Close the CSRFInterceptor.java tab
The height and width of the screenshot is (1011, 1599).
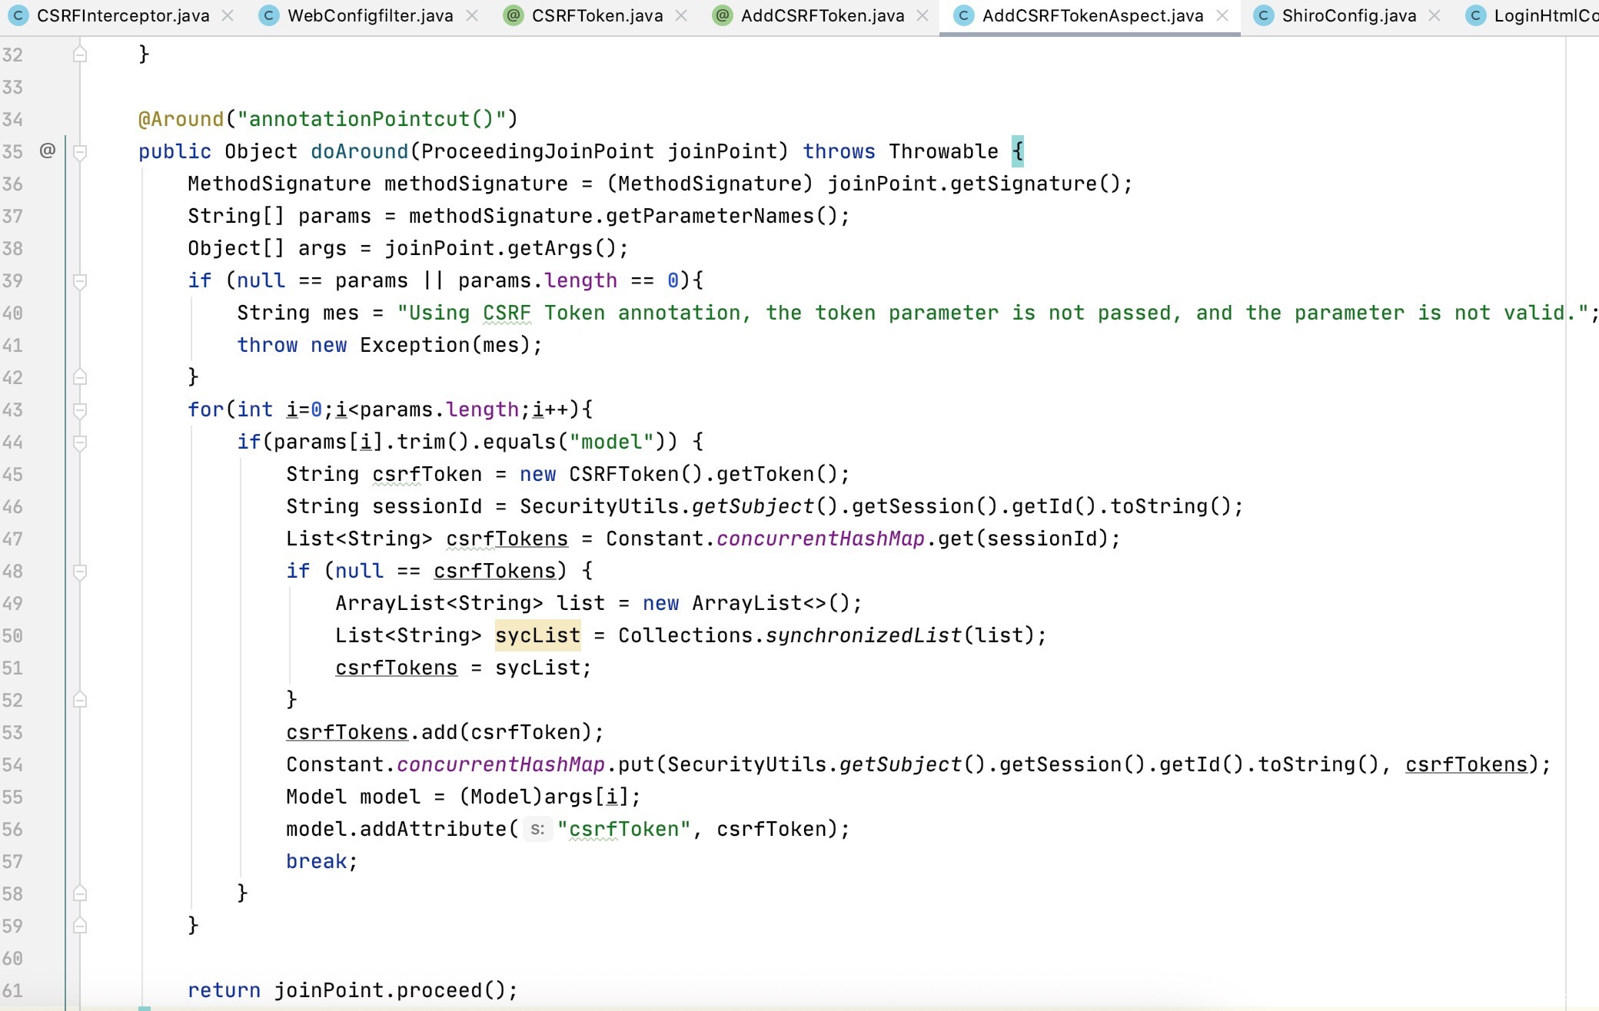(x=228, y=15)
